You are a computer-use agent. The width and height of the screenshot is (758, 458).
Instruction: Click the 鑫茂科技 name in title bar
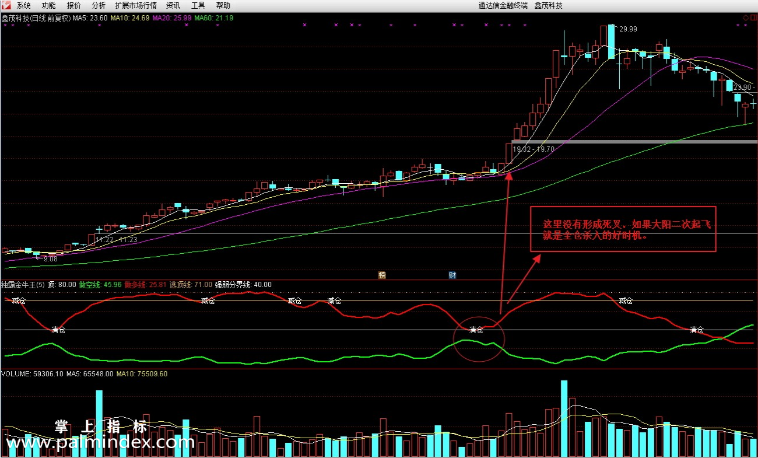549,5
